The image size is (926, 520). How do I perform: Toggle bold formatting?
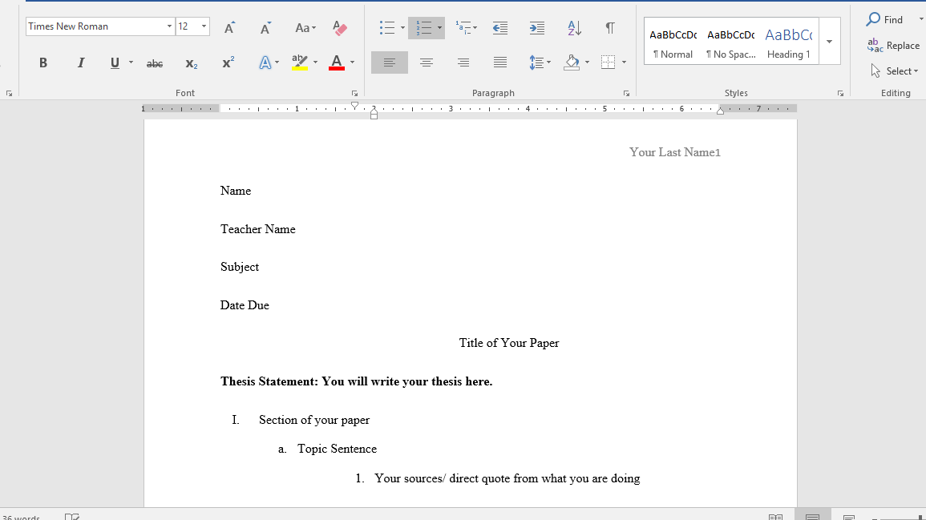(43, 62)
